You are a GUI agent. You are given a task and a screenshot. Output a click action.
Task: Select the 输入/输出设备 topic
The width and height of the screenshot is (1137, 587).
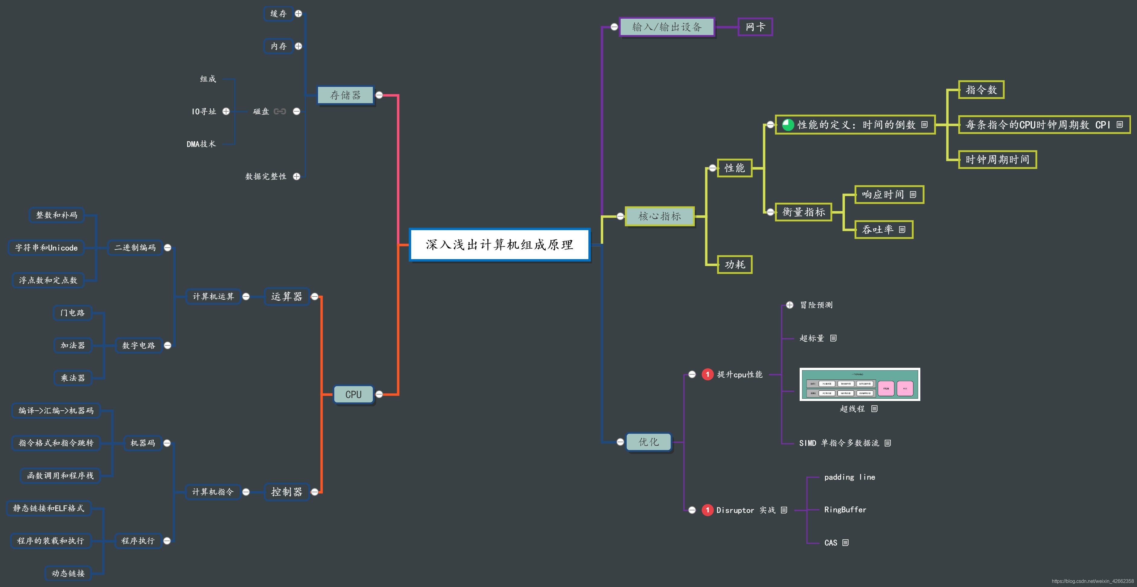[667, 27]
